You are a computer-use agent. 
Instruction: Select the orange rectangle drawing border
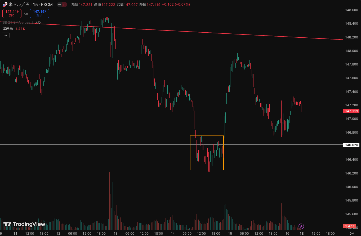[x=190, y=154]
